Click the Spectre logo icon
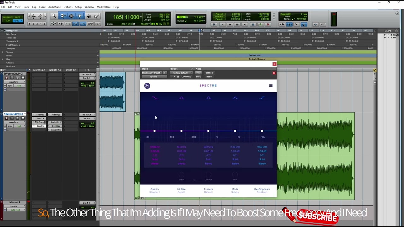Screen dimensions: 404x227 tap(147, 86)
